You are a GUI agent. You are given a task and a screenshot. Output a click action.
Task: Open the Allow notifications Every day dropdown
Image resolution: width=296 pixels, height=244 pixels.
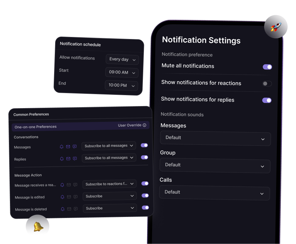[122, 60]
